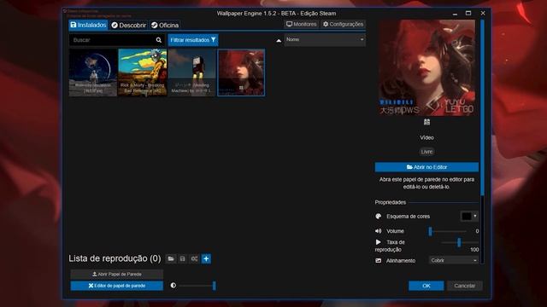
Task: Select the red-haired girl wallpaper thumbnail
Action: [x=241, y=72]
